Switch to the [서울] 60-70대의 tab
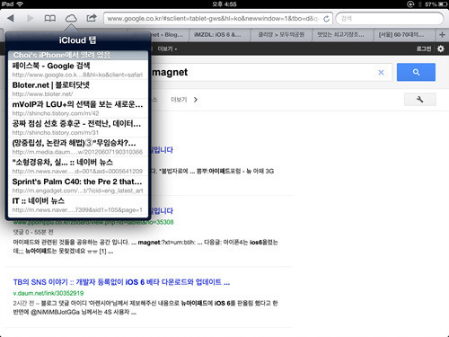449x337 pixels. (x=404, y=35)
